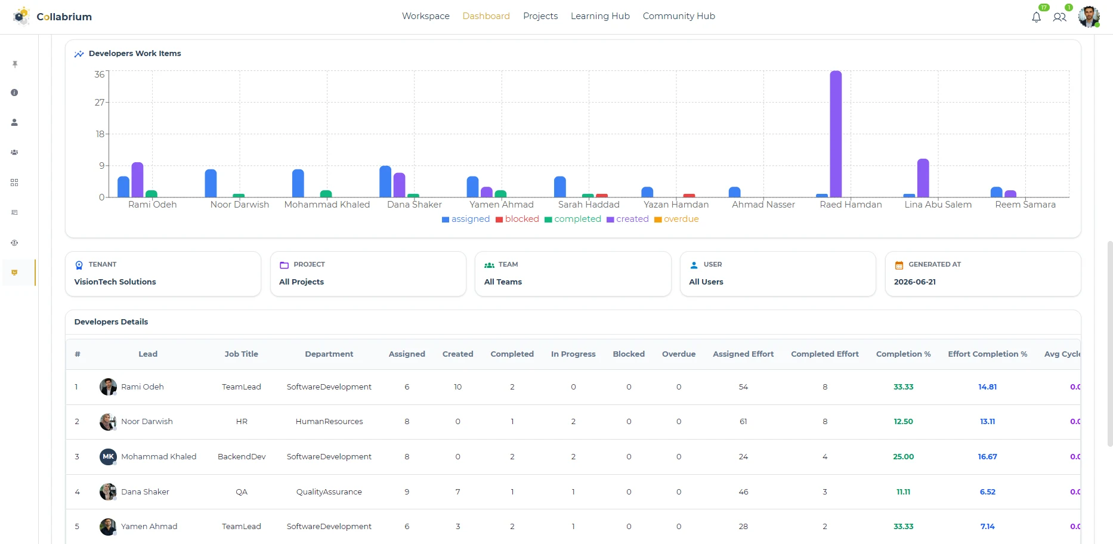The width and height of the screenshot is (1113, 544).
Task: Toggle the overdue series in chart legend
Action: 676,220
